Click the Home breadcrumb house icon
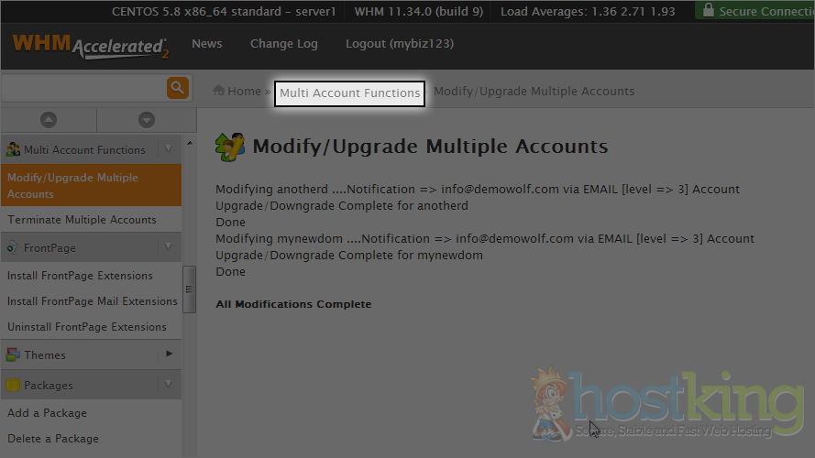This screenshot has height=458, width=815. coord(219,91)
